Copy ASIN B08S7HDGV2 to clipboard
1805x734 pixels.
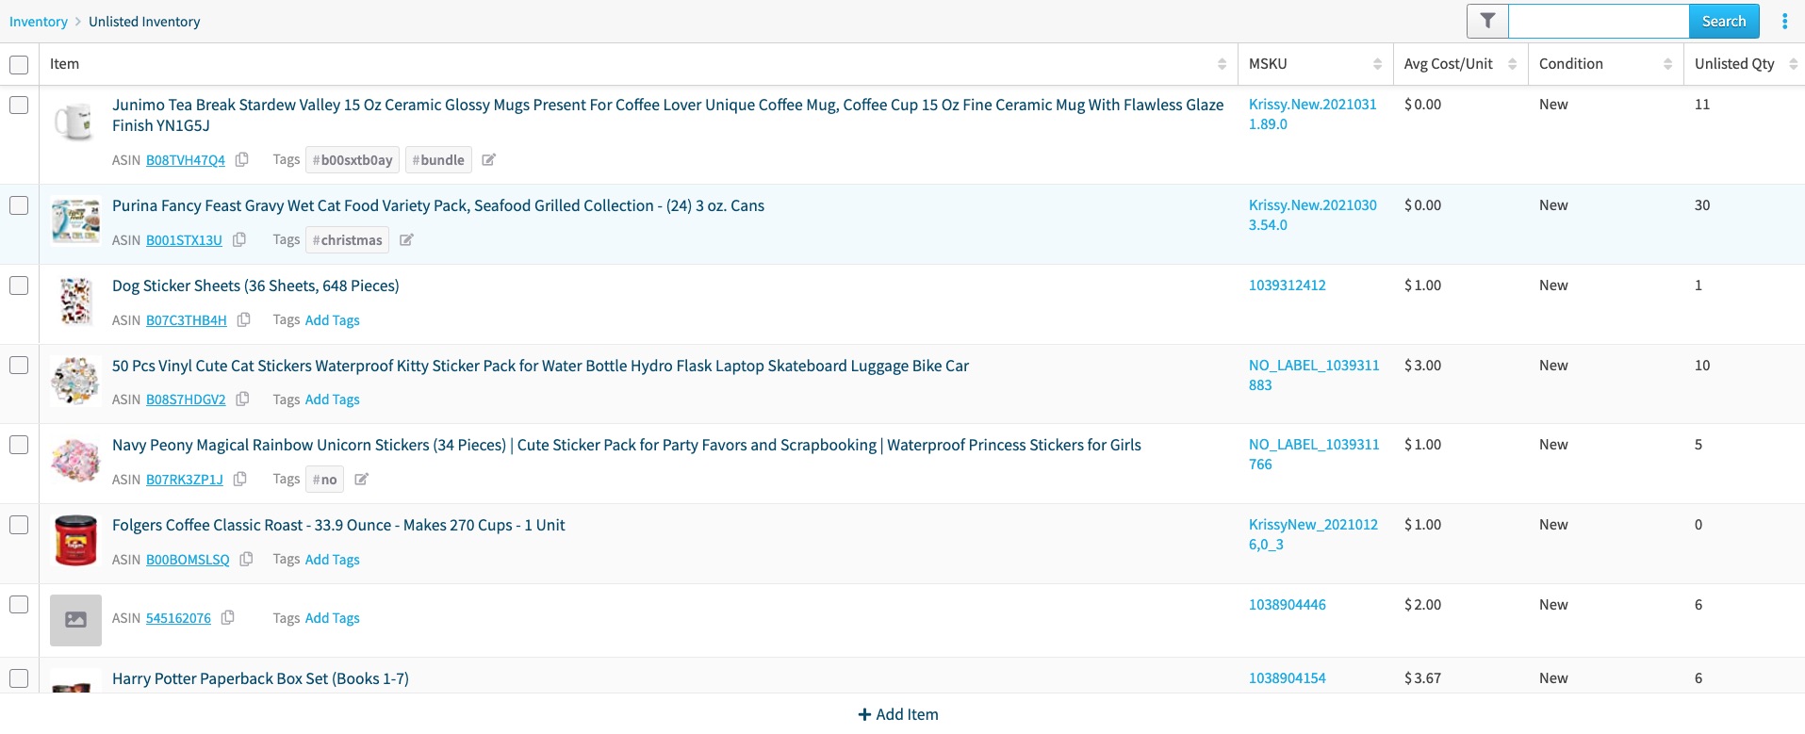point(243,399)
